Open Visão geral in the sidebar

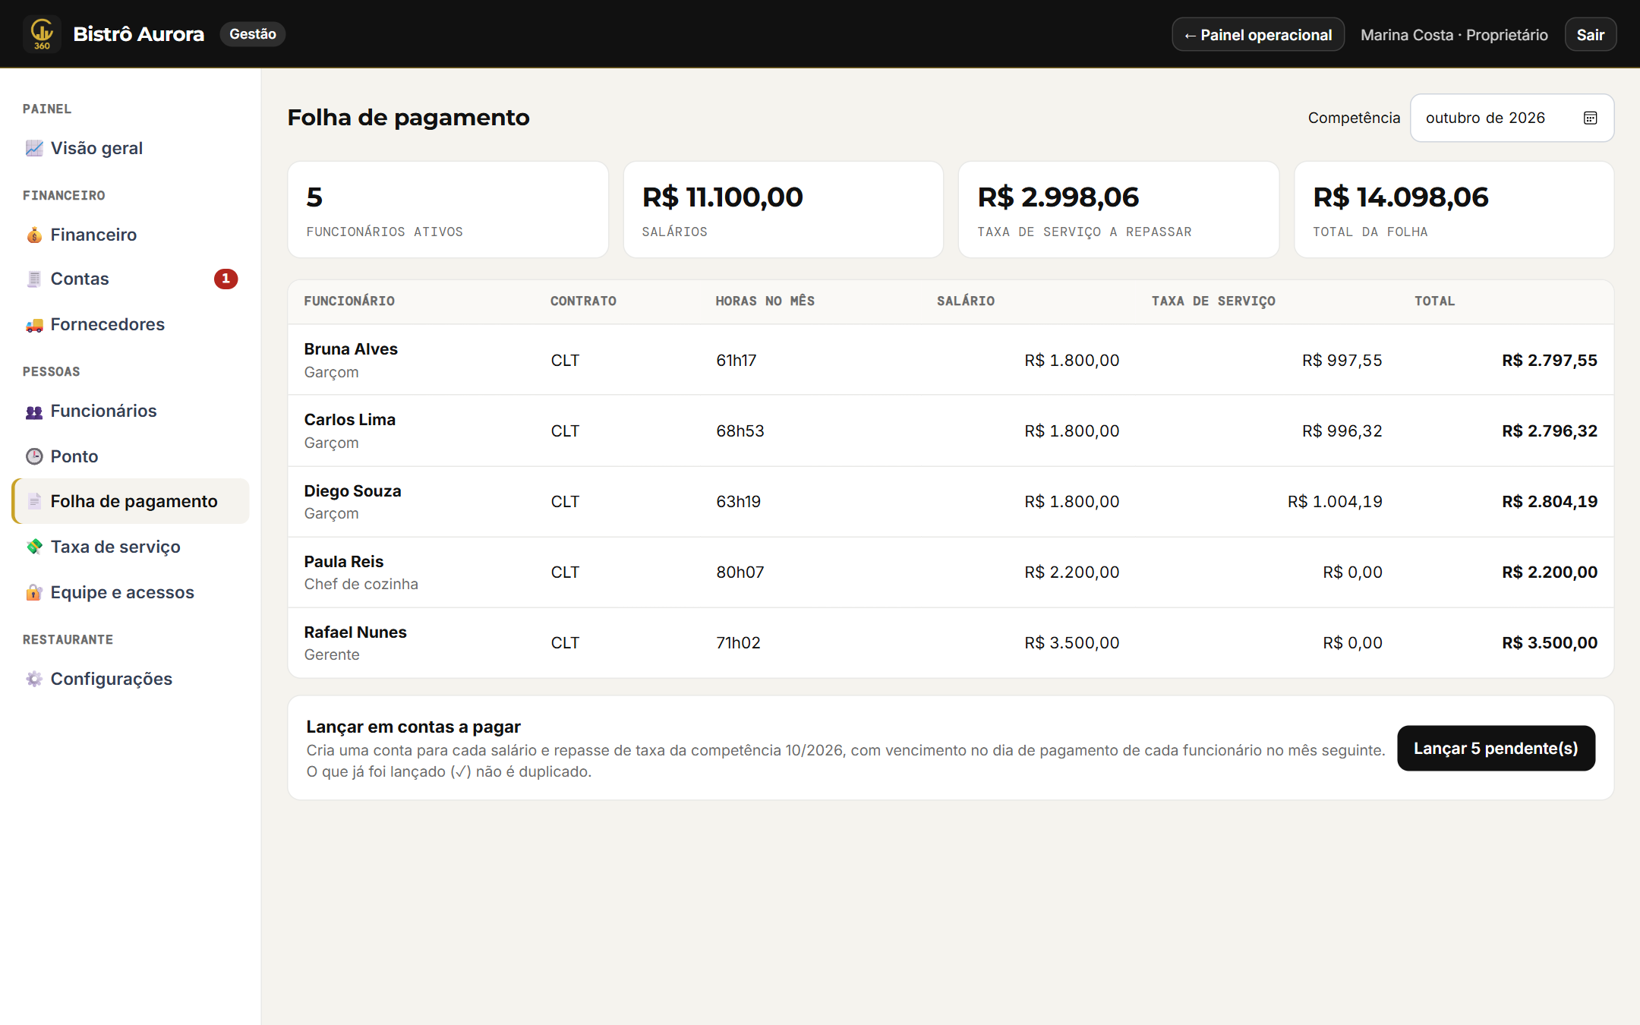pyautogui.click(x=131, y=148)
